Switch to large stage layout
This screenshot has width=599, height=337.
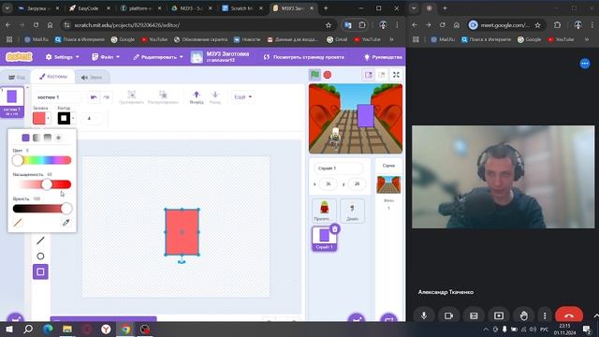[x=382, y=75]
